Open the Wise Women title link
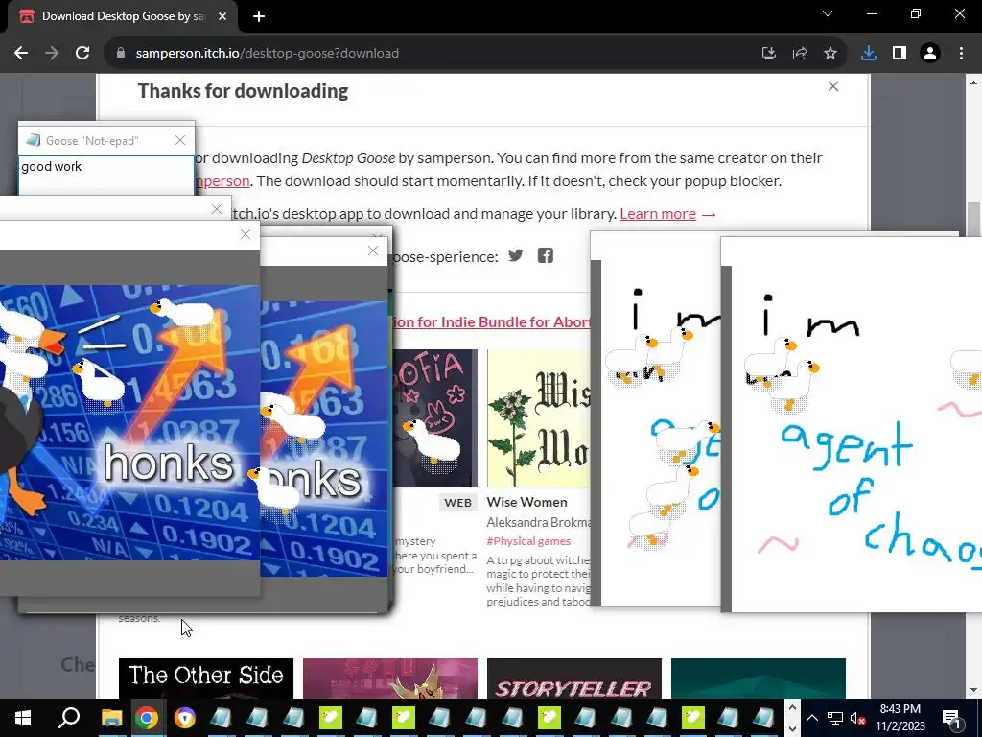This screenshot has height=737, width=982. point(526,502)
